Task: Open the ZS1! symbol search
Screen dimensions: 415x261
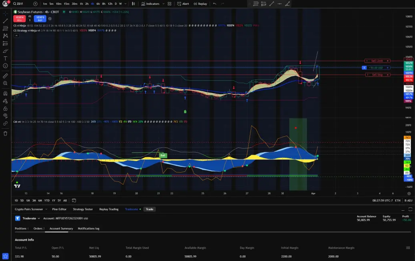Action: point(18,4)
